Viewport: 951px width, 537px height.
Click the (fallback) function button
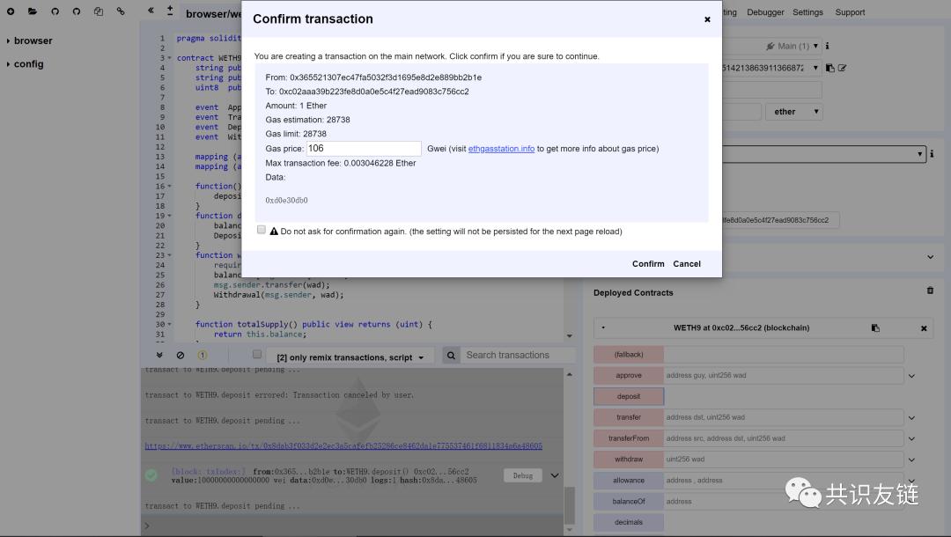629,355
